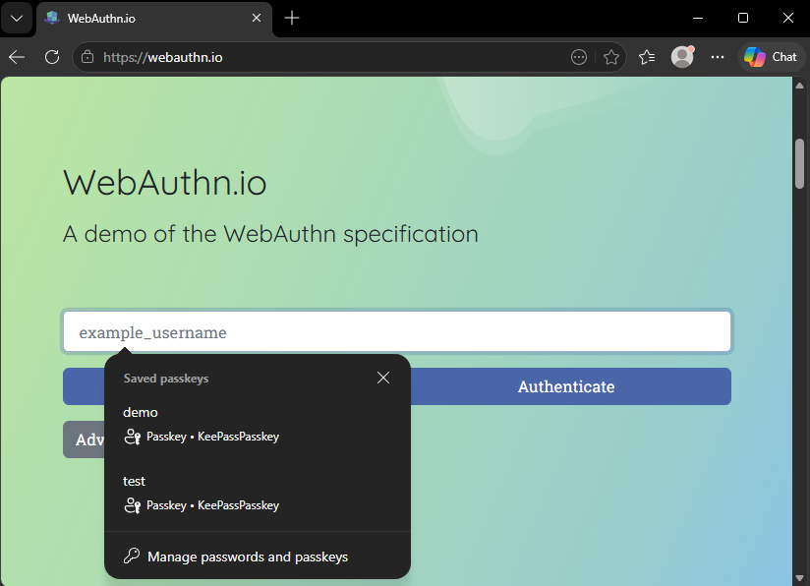This screenshot has width=810, height=586.
Task: Close the WebAuthn.io tab
Action: pos(257,18)
